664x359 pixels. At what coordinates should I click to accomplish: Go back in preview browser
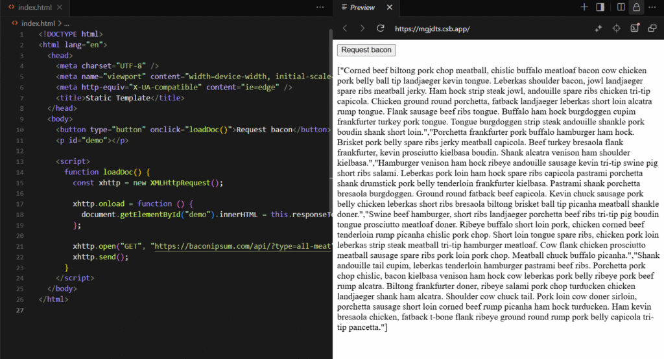(345, 29)
